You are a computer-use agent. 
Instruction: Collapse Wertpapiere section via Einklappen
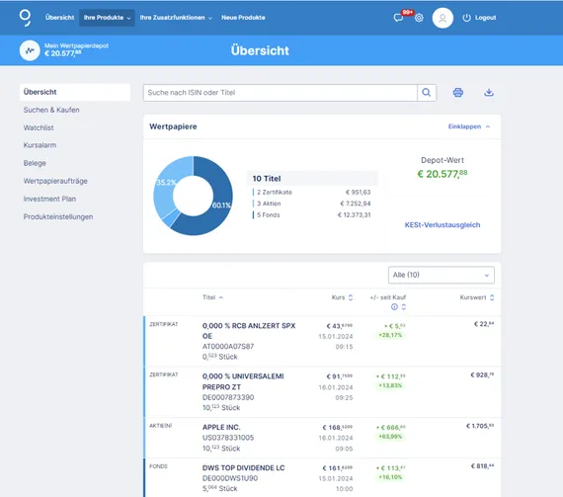tap(469, 126)
